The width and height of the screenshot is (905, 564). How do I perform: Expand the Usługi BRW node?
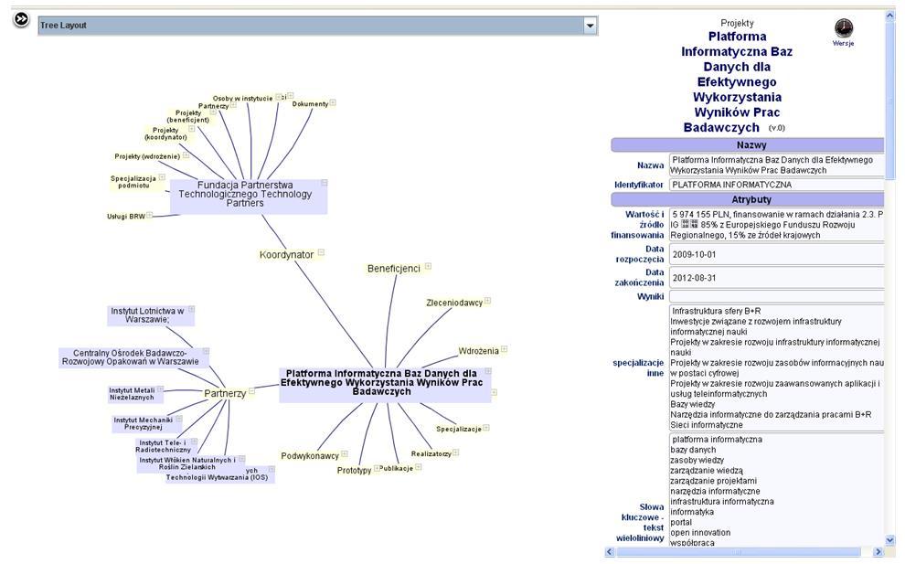coord(150,215)
